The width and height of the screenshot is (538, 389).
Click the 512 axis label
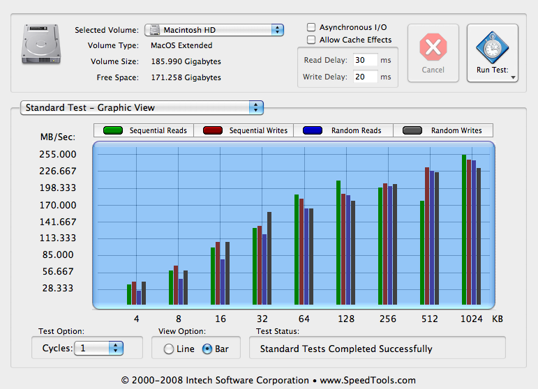pos(430,319)
